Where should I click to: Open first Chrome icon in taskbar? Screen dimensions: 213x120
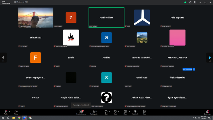point(19,118)
